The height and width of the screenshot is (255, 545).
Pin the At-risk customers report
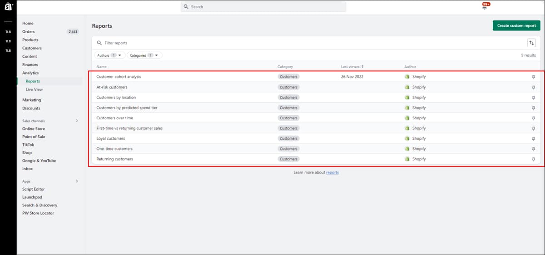(534, 87)
